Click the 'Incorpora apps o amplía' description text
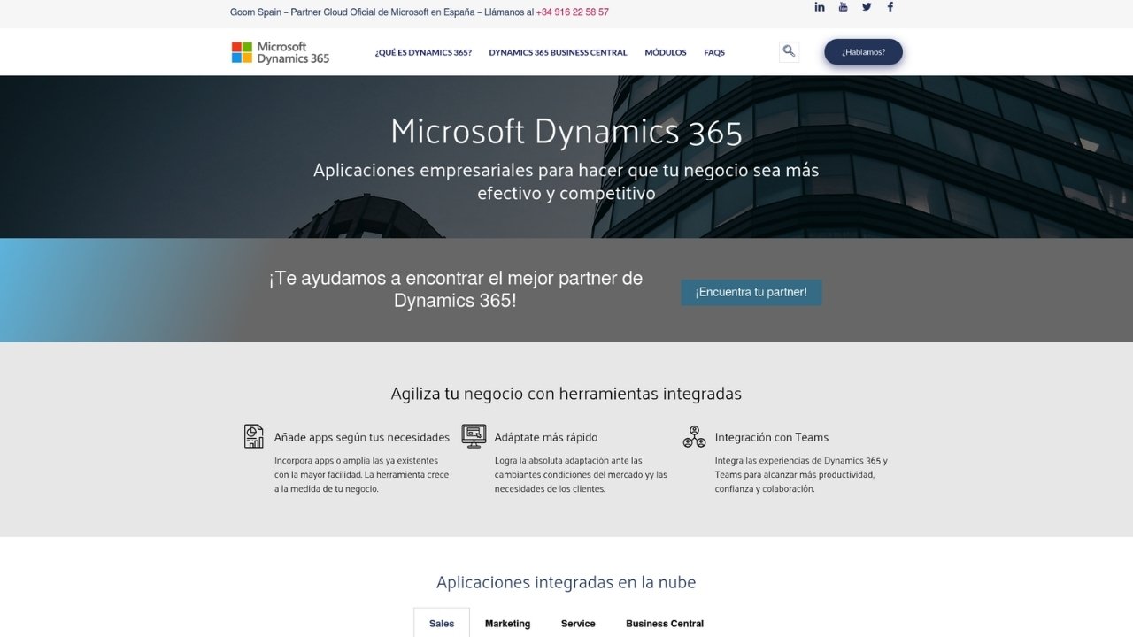This screenshot has height=637, width=1133. coord(361,474)
